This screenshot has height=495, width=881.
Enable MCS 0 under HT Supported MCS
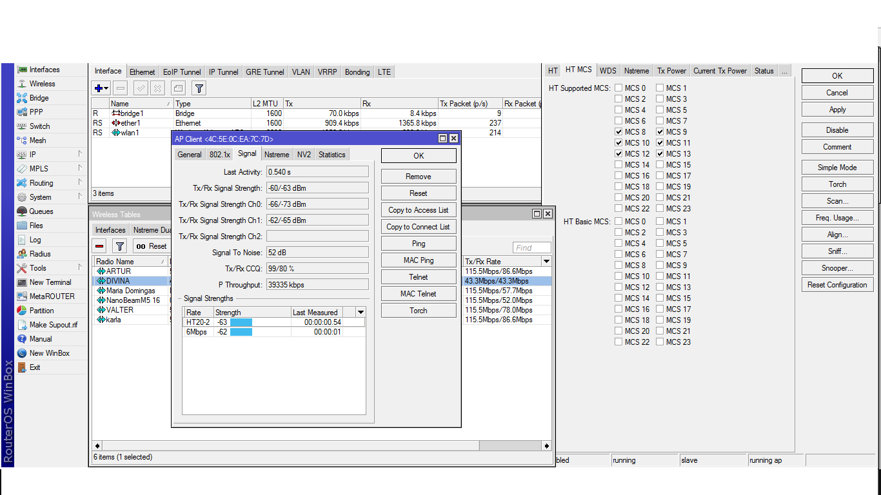coord(619,88)
